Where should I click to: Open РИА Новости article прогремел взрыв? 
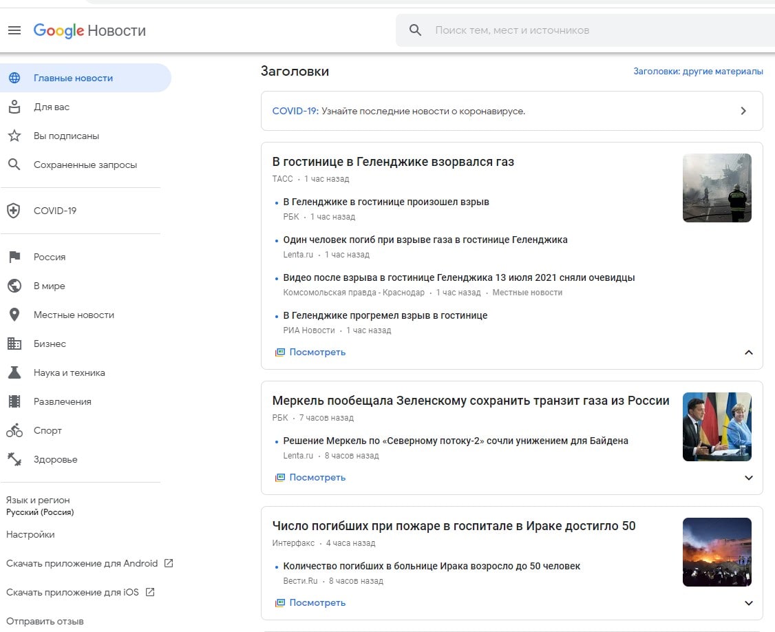pos(385,315)
